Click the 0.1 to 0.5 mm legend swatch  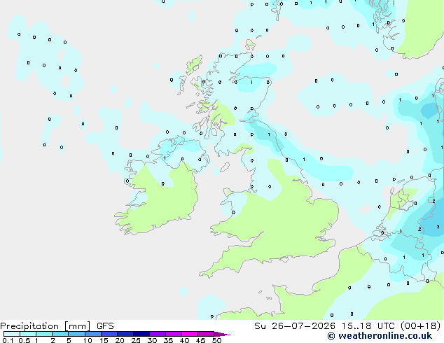pos(12,334)
